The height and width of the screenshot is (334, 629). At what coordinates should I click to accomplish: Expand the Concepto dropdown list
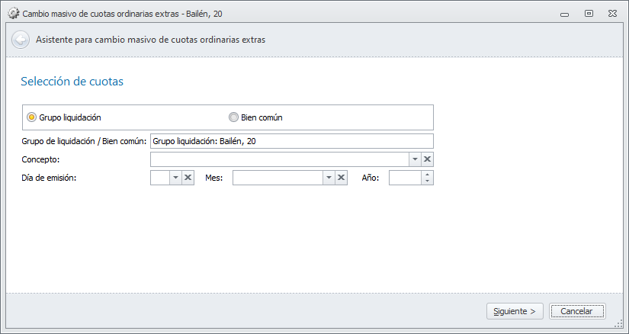(415, 159)
